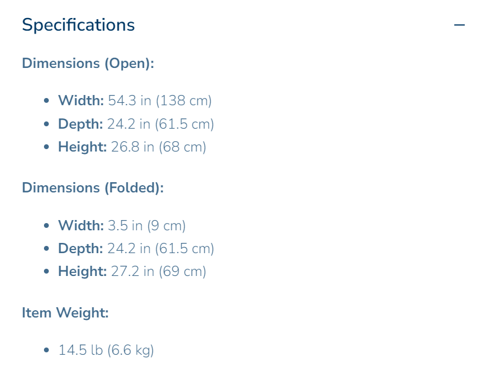The height and width of the screenshot is (383, 483).
Task: Collapse the Specifications section with minus icon
Action: pyautogui.click(x=460, y=25)
